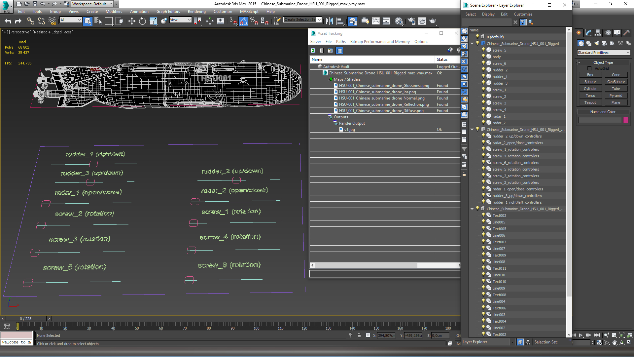The image size is (634, 357).
Task: Hide the 0 (default) layer
Action: 477,37
